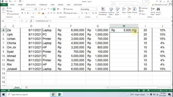Screen dimensions: 173x97
Task: Click the Cut scissors icon
Action: (x=8, y=8)
